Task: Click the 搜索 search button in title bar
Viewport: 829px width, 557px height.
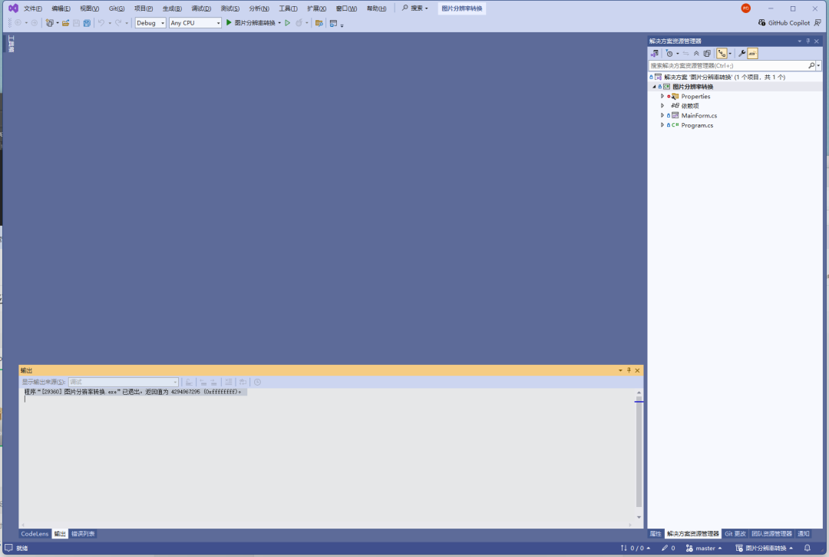Action: 415,8
